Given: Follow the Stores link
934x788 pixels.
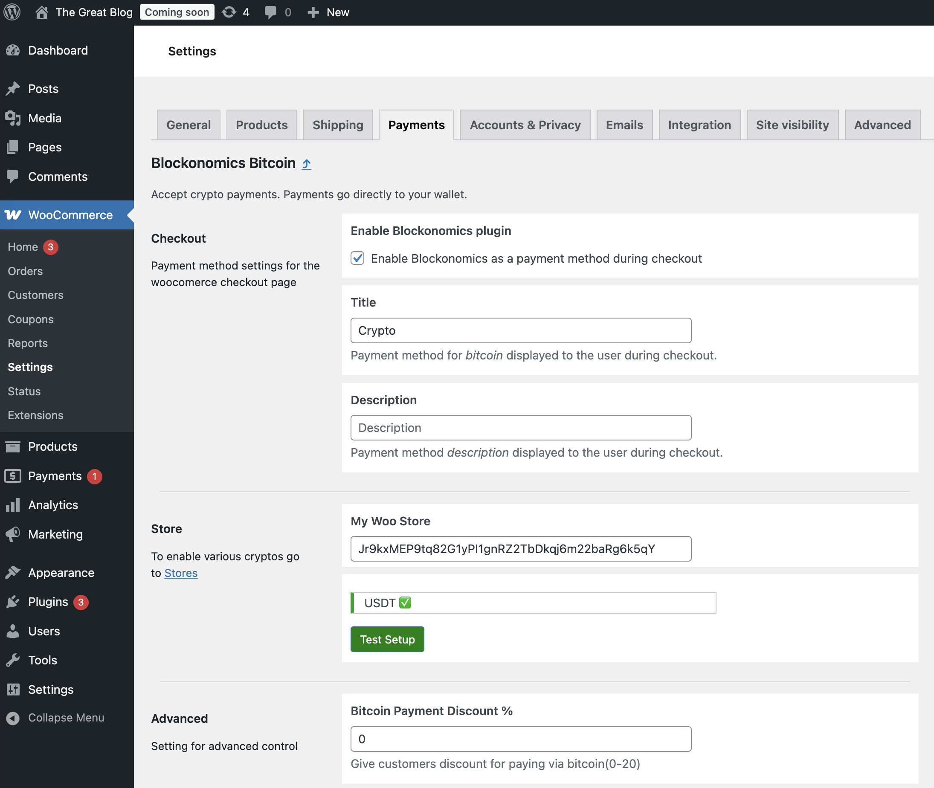Looking at the screenshot, I should tap(181, 573).
